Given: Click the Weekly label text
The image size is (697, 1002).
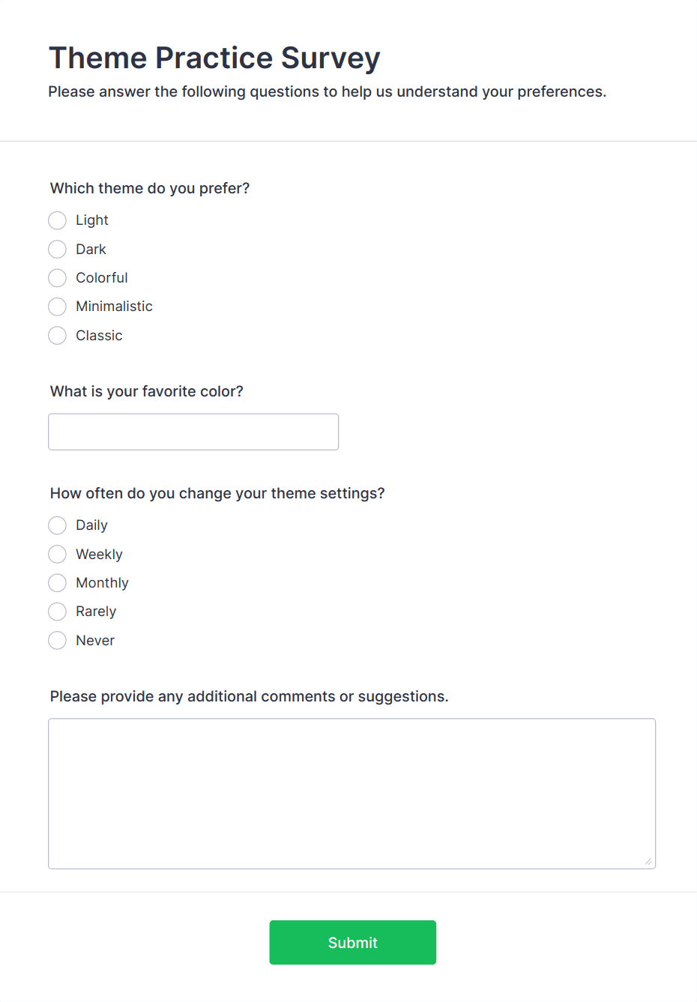Looking at the screenshot, I should click(99, 555).
